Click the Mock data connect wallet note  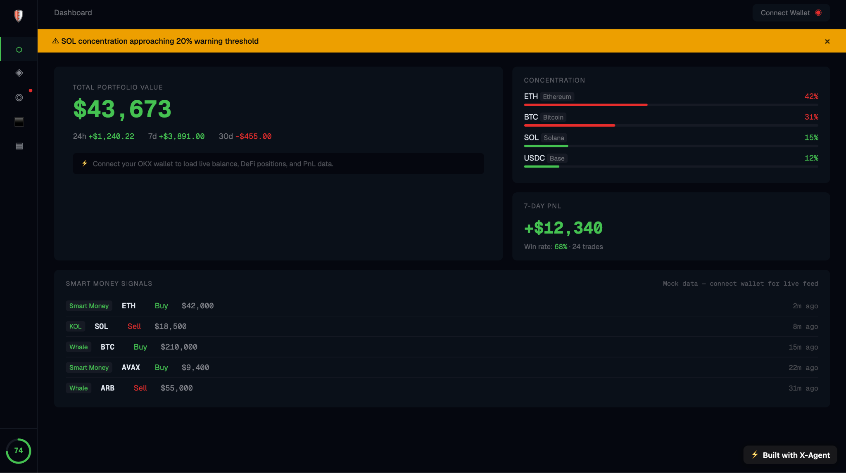[741, 284]
